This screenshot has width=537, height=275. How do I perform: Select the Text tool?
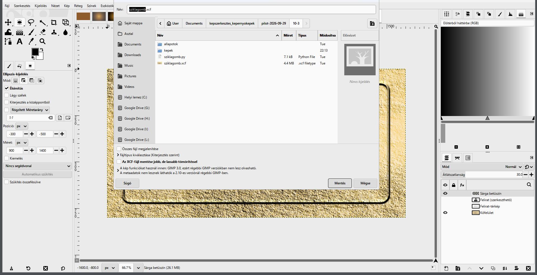click(20, 42)
